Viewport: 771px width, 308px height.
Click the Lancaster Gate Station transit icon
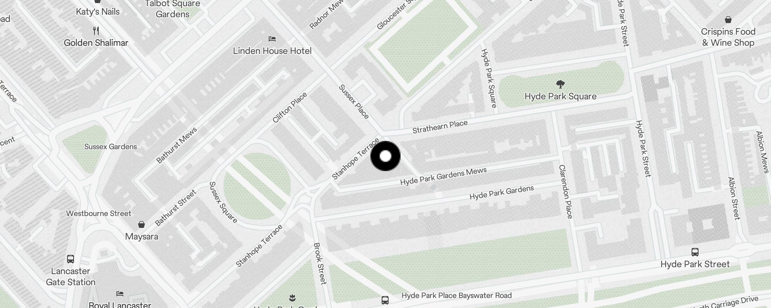point(71,259)
